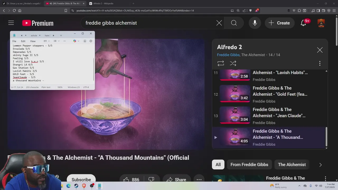Dislike the video
Image resolution: width=338 pixels, height=190 pixels.
(x=151, y=179)
